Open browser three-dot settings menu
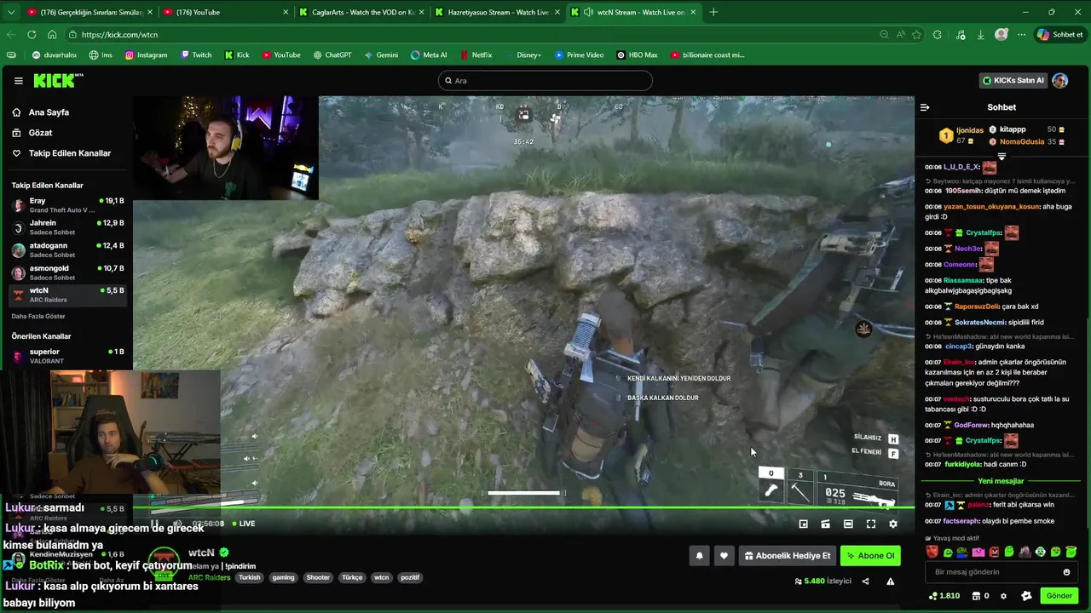Screen dimensions: 1091x613 [x=1019, y=35]
